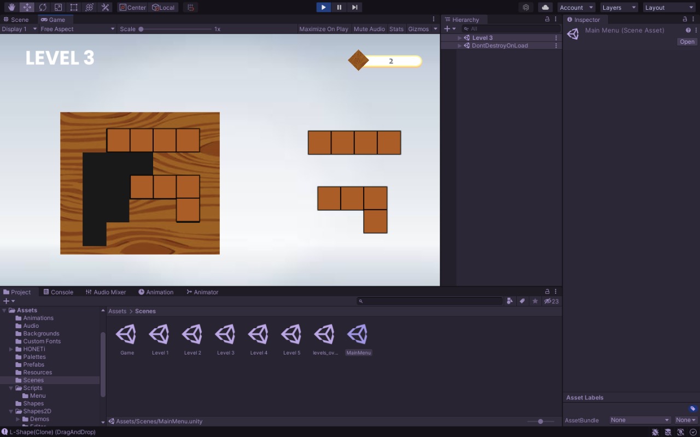Image resolution: width=700 pixels, height=437 pixels.
Task: Click the bug debug icon in the status bar
Action: click(655, 432)
